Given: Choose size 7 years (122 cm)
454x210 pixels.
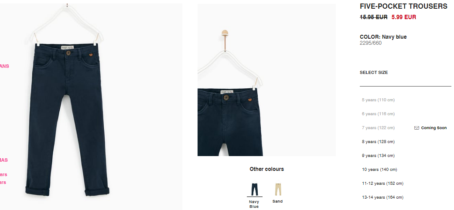Looking at the screenshot, I should (378, 128).
